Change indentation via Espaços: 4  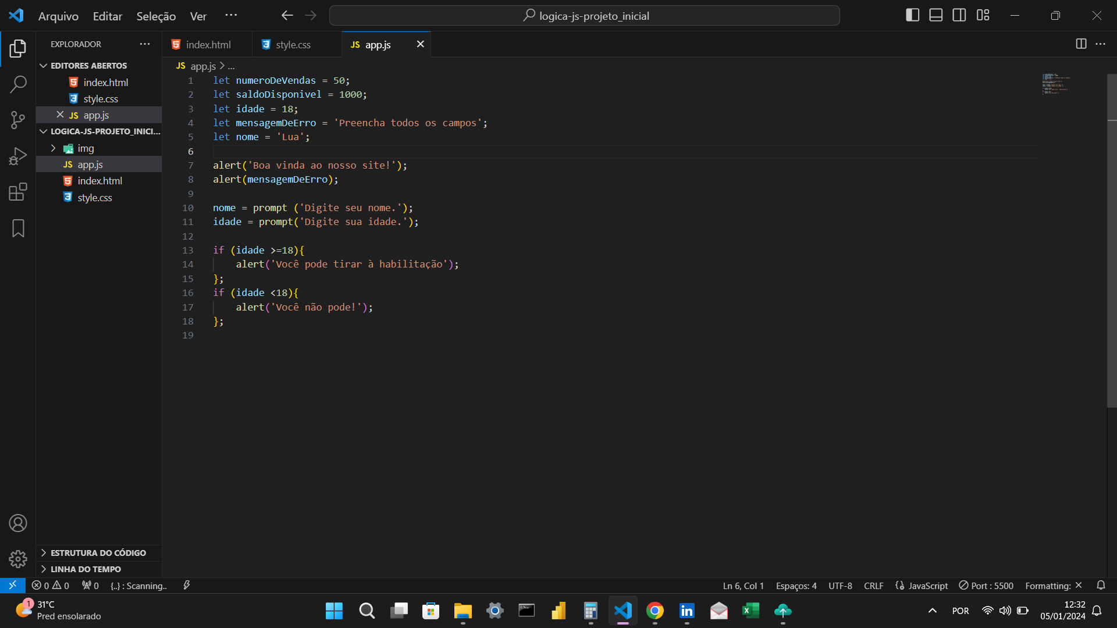796,586
